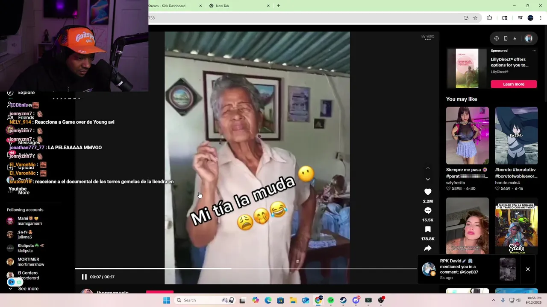This screenshot has height=307, width=547.
Task: Open El Cordero following account
Action: [24, 275]
